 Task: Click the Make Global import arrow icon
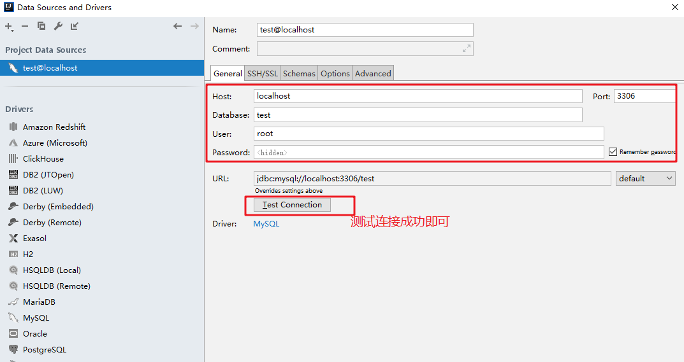click(x=75, y=26)
